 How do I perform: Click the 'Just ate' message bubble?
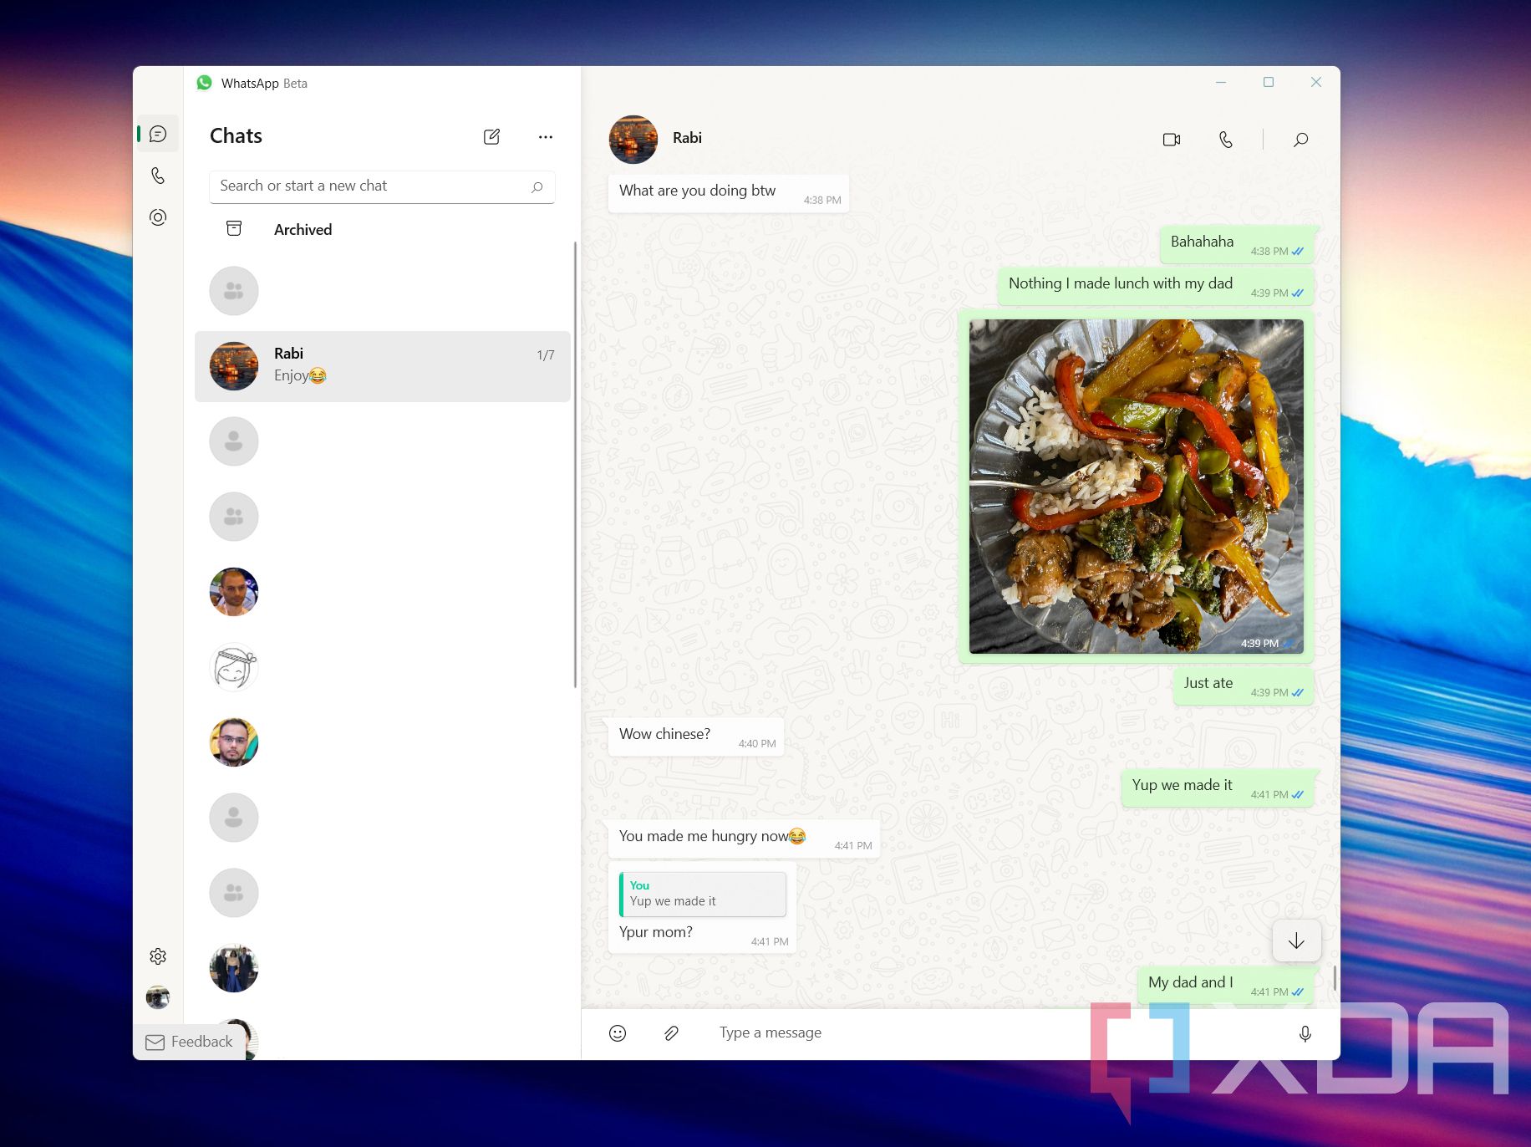pyautogui.click(x=1243, y=686)
